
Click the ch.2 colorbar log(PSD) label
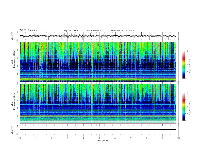(190, 108)
